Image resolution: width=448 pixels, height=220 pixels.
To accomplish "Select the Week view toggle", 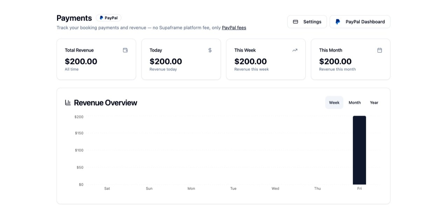I will pos(334,102).
